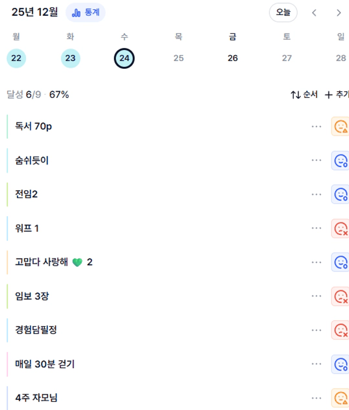Select day 22 in week strip
The height and width of the screenshot is (410, 349).
click(x=16, y=58)
